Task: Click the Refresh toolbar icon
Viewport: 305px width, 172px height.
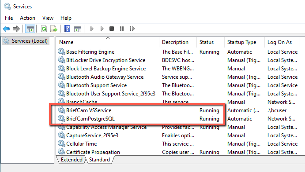Action: pyautogui.click(x=44, y=29)
